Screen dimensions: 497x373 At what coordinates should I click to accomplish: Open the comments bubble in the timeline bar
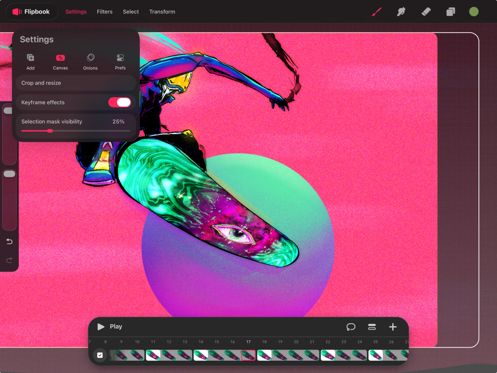[351, 327]
